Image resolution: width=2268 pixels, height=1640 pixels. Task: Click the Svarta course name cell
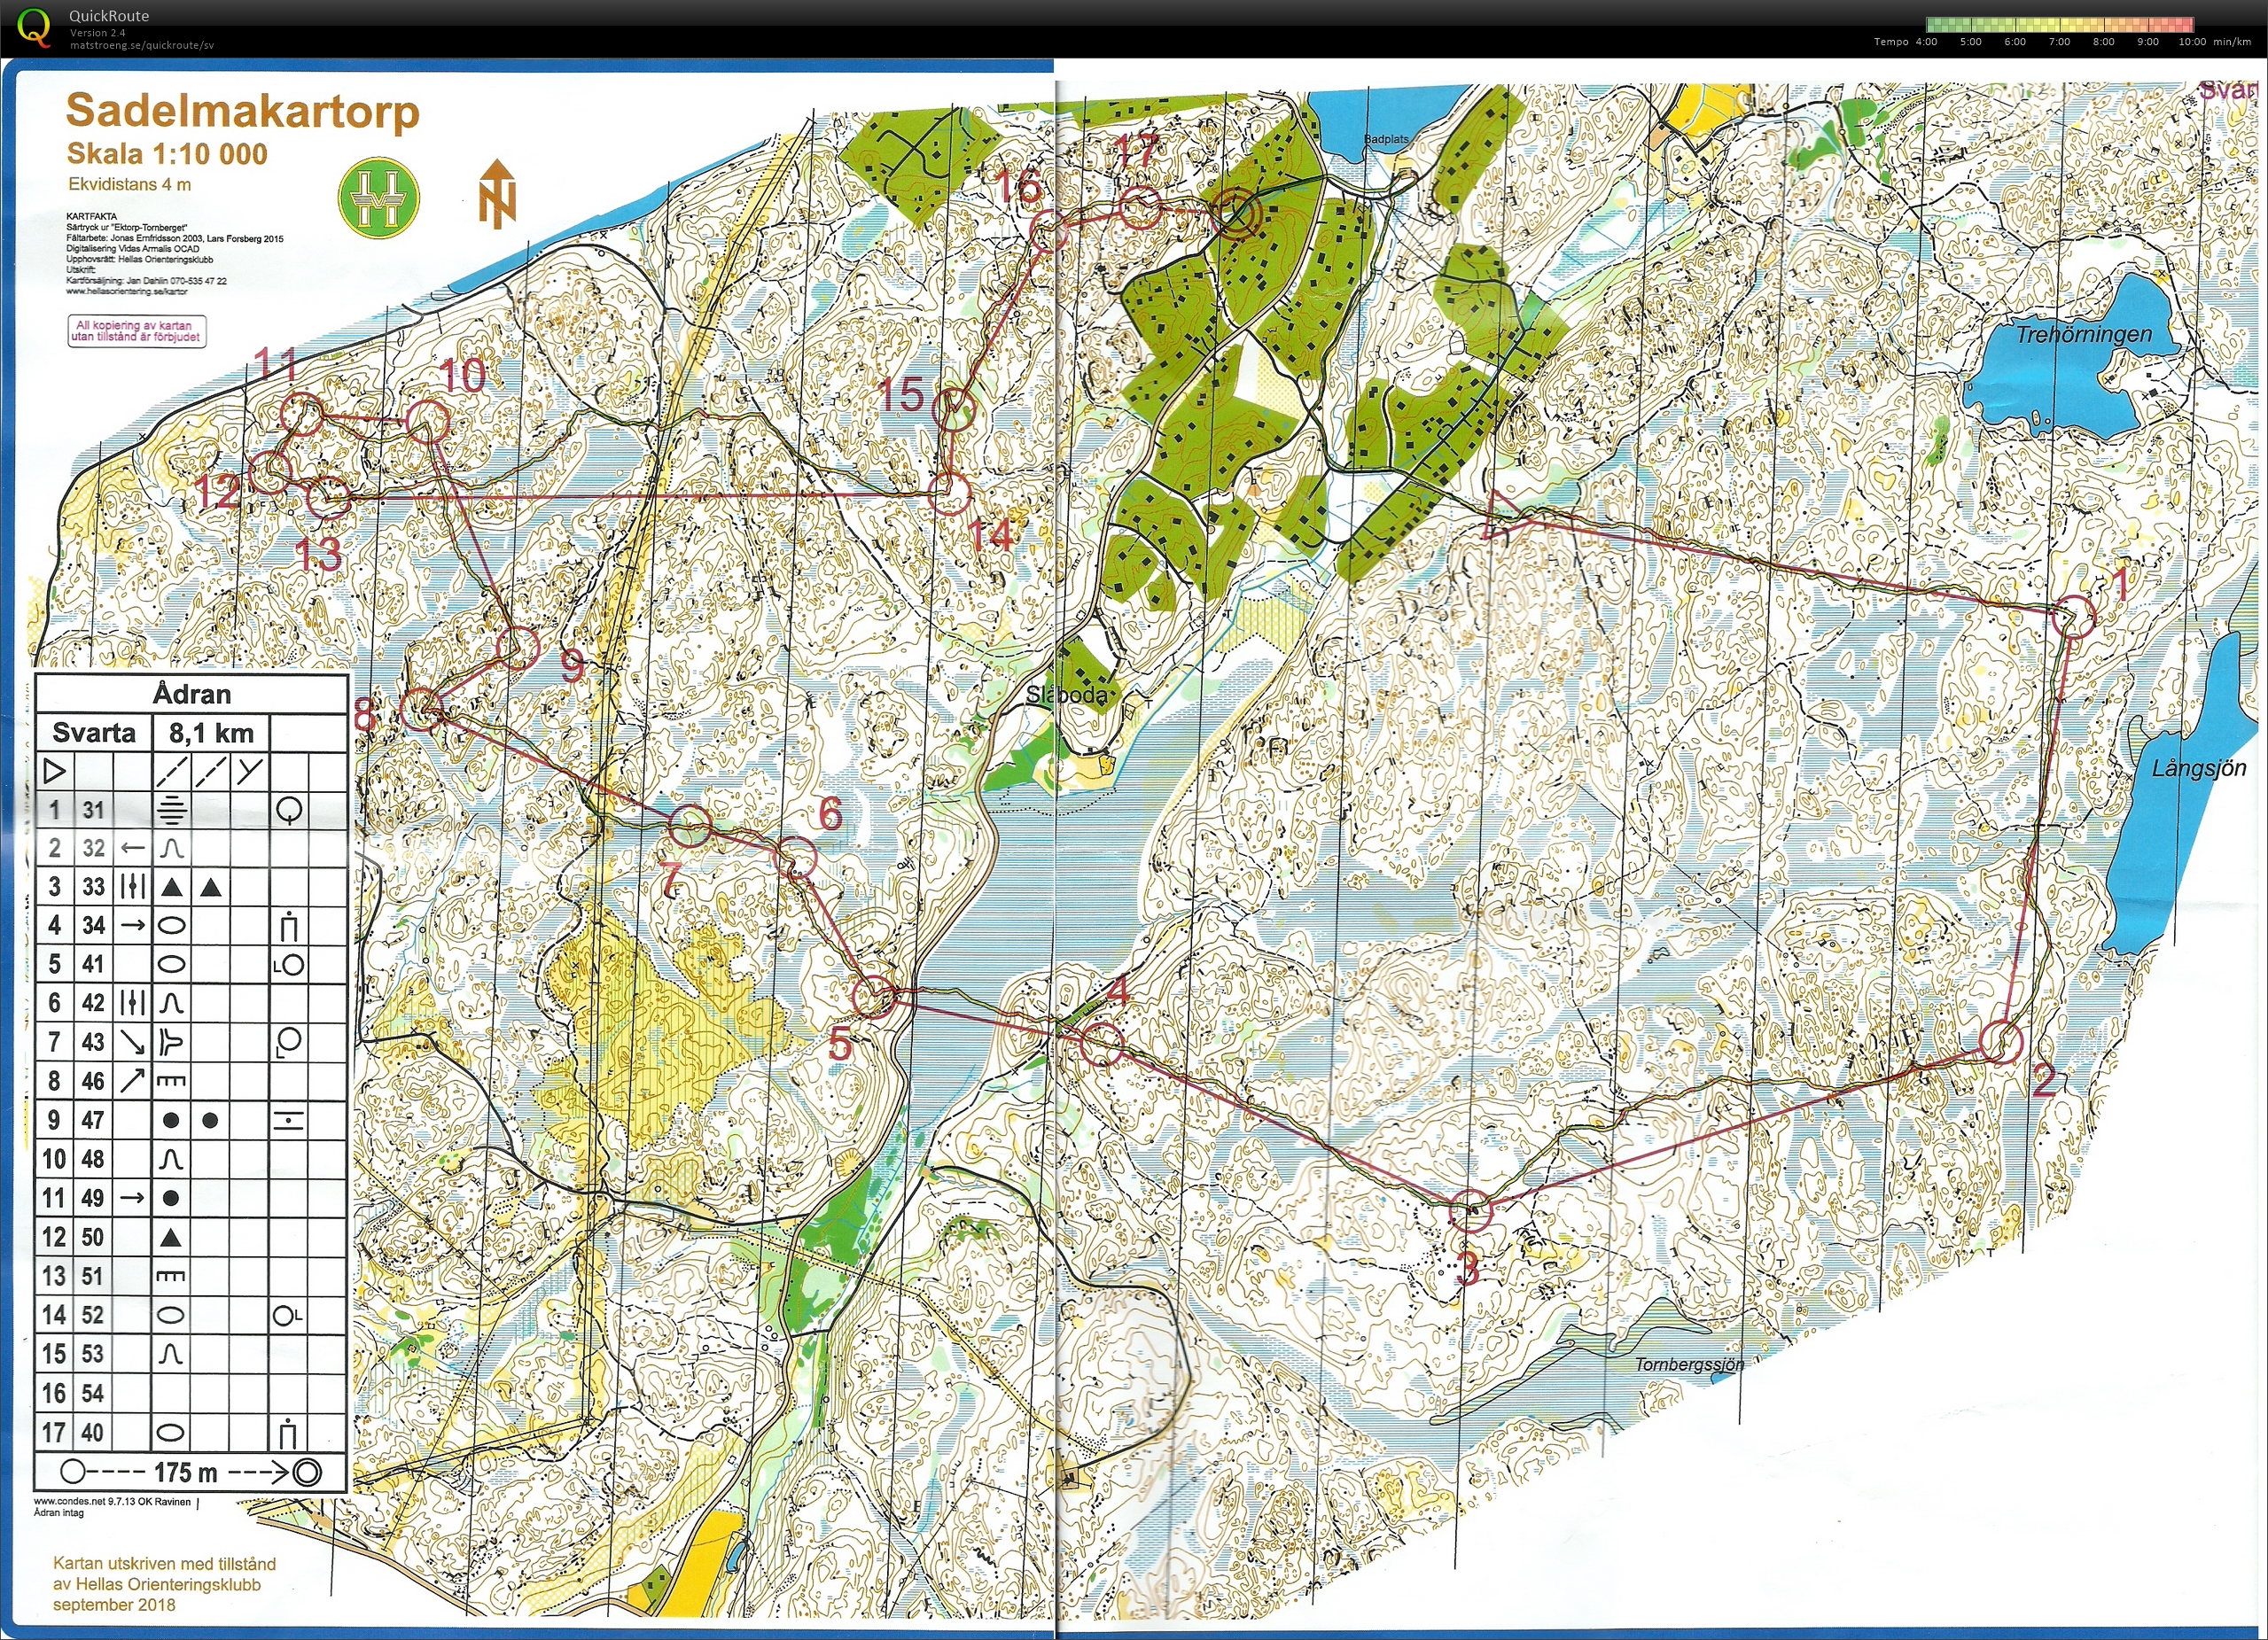(x=94, y=733)
